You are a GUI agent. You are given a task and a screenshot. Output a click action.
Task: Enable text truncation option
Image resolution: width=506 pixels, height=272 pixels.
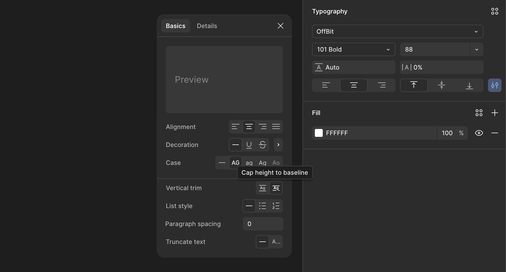[x=276, y=242]
